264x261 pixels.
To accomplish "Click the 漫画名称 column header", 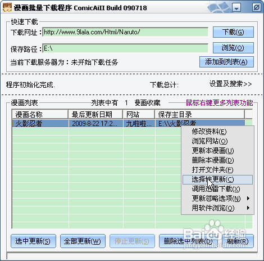I will tap(40, 114).
